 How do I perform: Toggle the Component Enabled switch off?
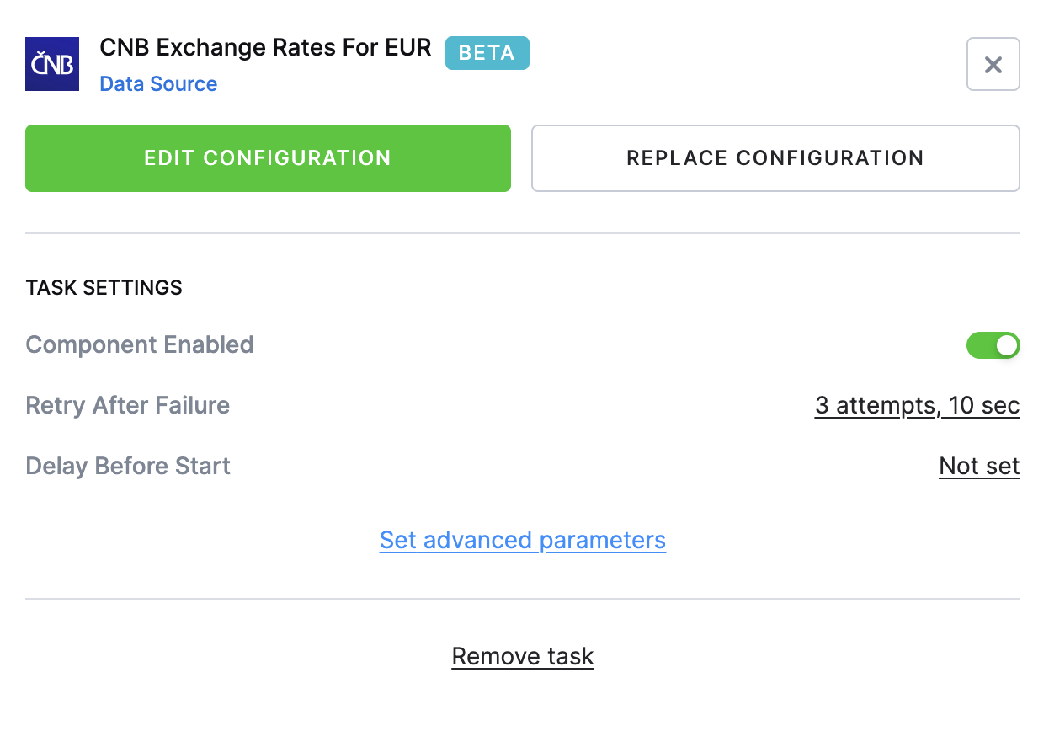[993, 345]
